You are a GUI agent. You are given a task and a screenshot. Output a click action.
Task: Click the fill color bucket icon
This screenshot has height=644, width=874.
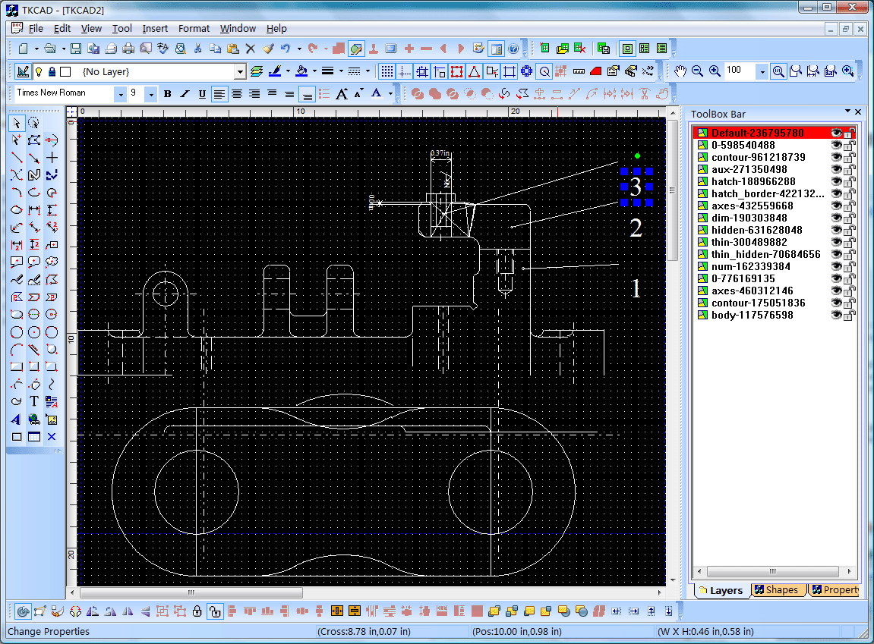point(301,71)
